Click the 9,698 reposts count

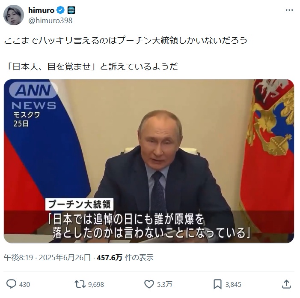96,285
